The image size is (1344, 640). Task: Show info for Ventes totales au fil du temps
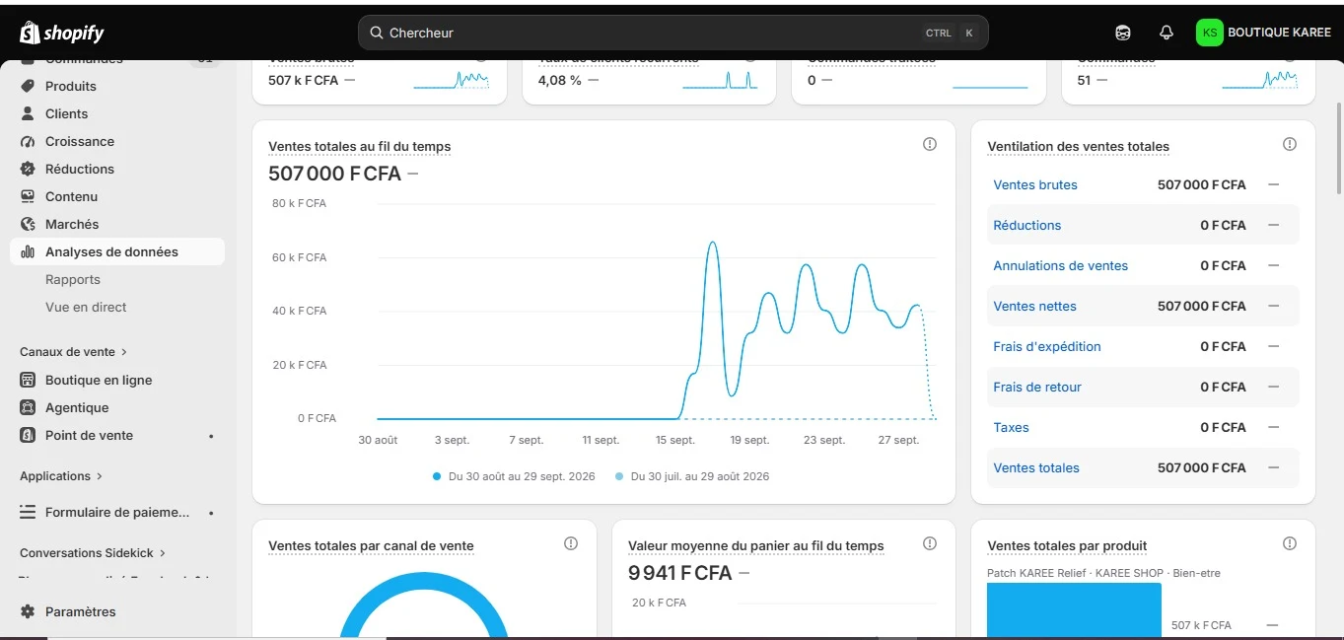(x=930, y=144)
